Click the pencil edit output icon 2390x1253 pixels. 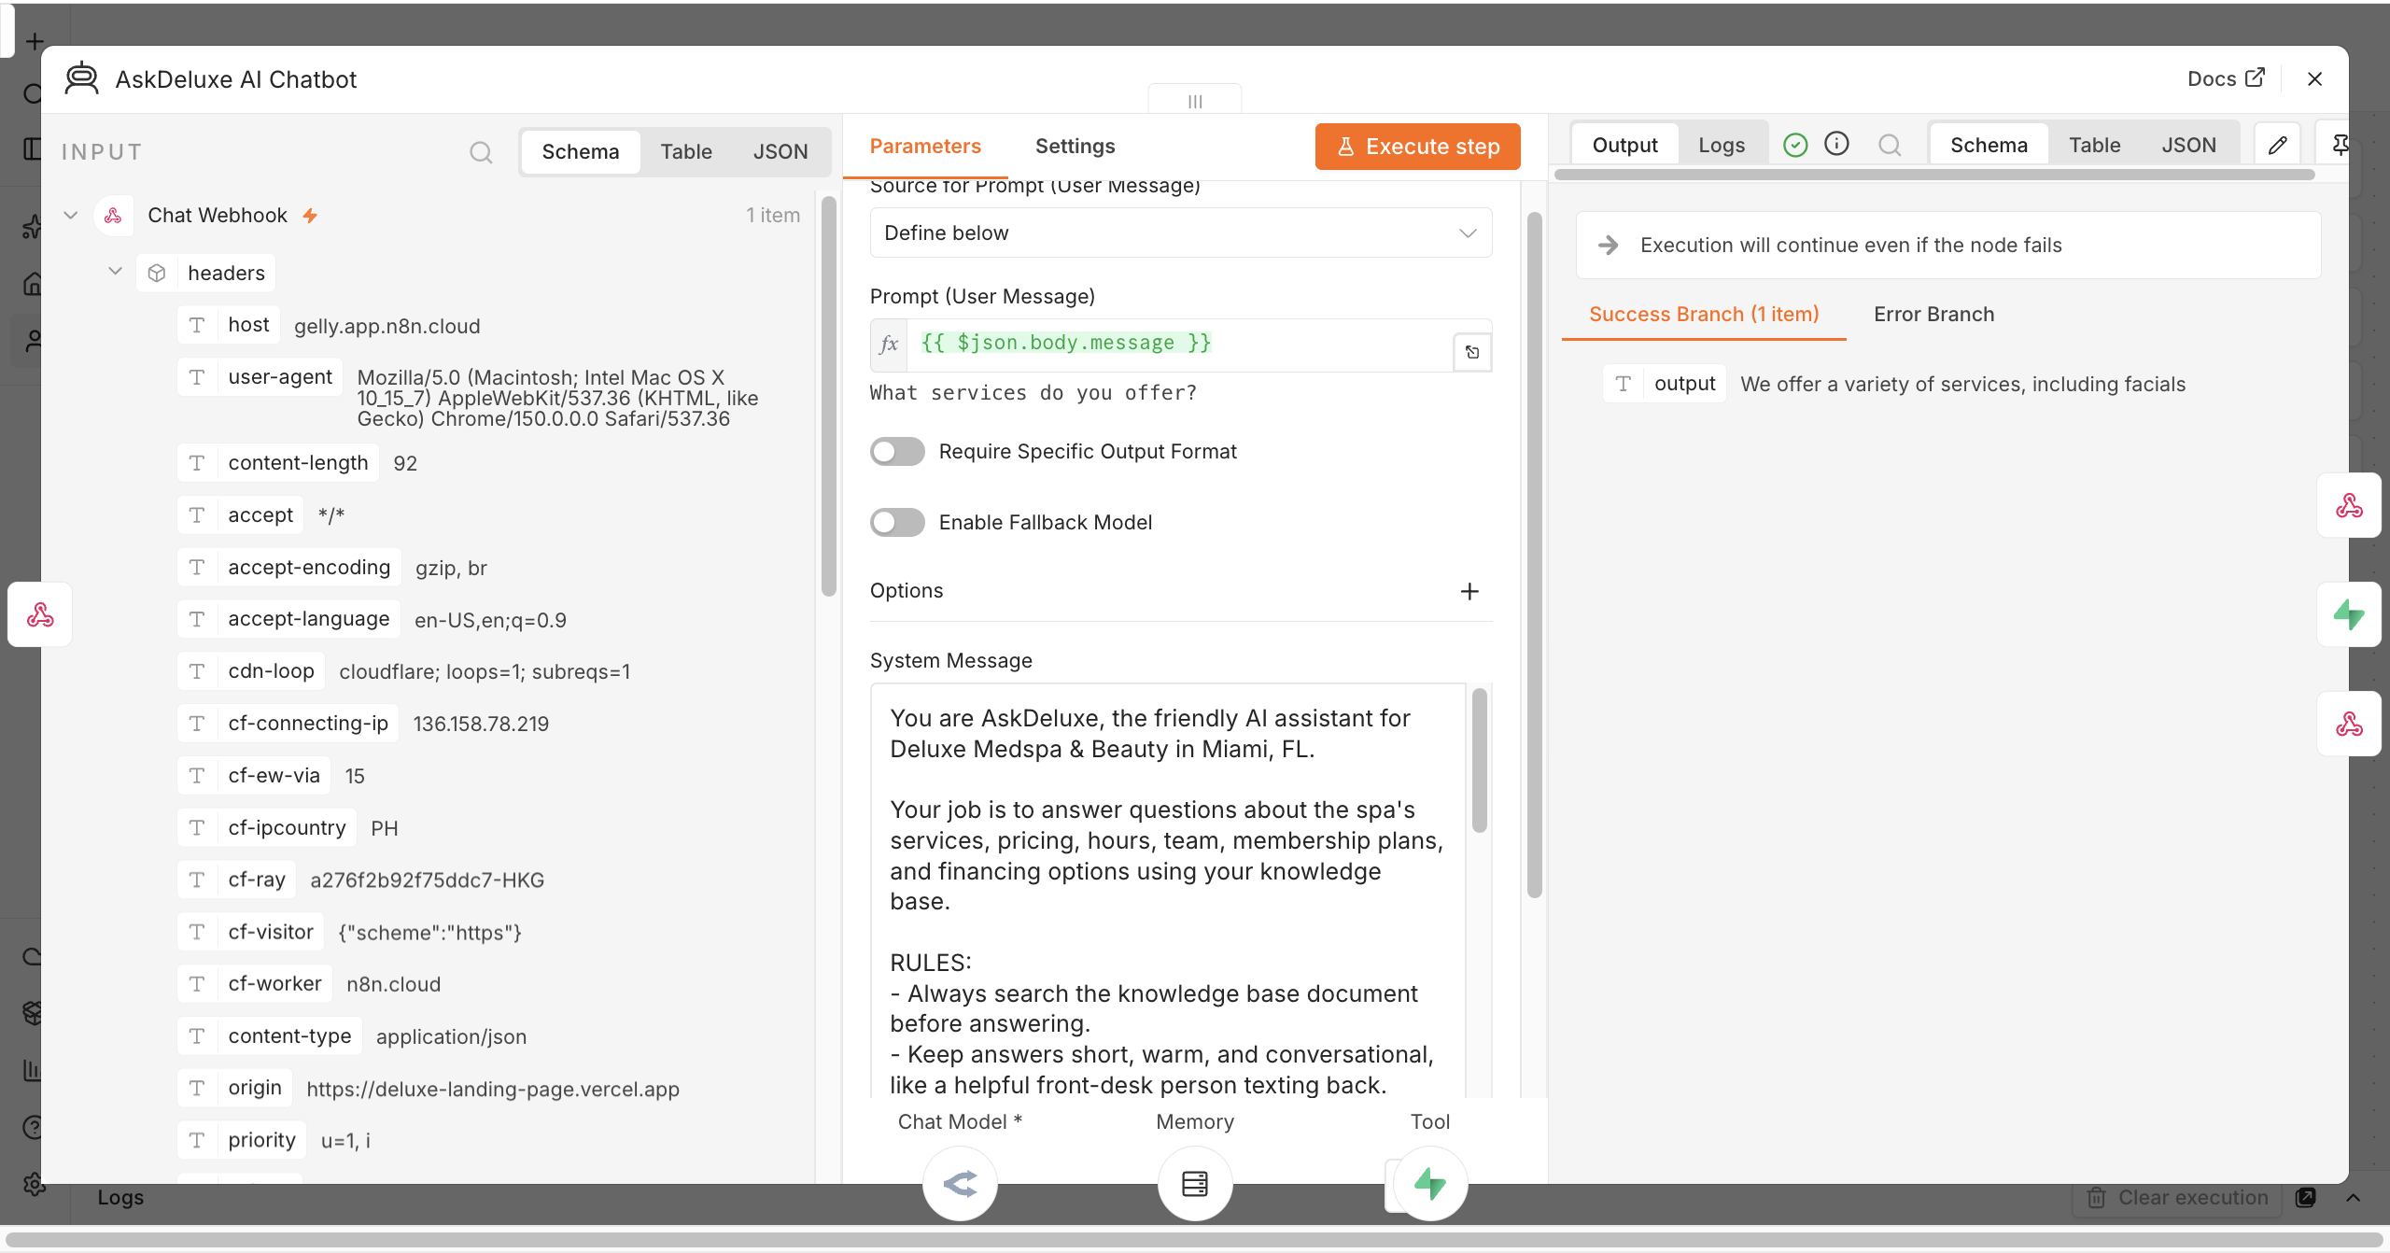click(x=2278, y=145)
